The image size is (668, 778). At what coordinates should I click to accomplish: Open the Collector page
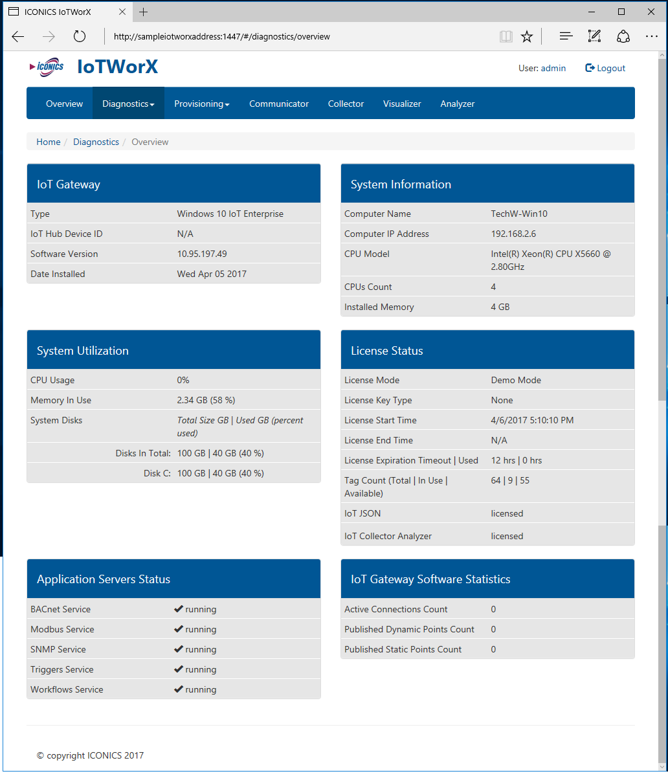coord(346,104)
